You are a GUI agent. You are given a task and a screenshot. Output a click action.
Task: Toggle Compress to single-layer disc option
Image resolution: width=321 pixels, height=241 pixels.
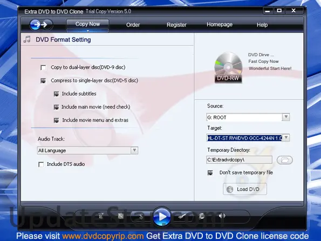coord(43,81)
